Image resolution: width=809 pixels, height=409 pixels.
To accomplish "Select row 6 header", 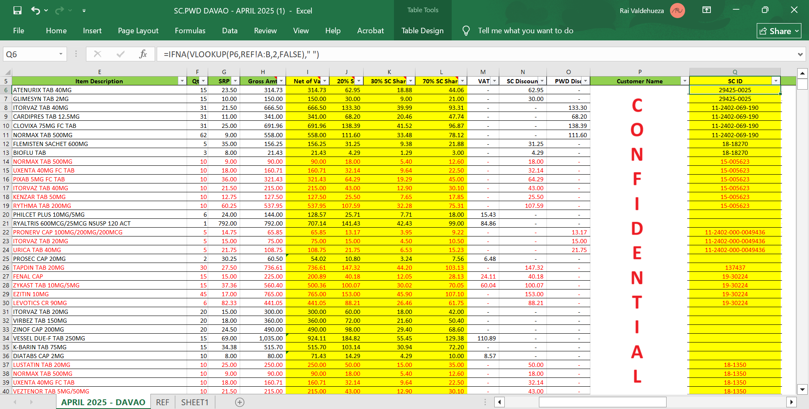I will click(x=6, y=90).
